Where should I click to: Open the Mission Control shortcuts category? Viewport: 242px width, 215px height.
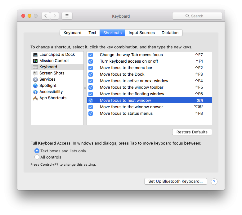click(x=54, y=61)
